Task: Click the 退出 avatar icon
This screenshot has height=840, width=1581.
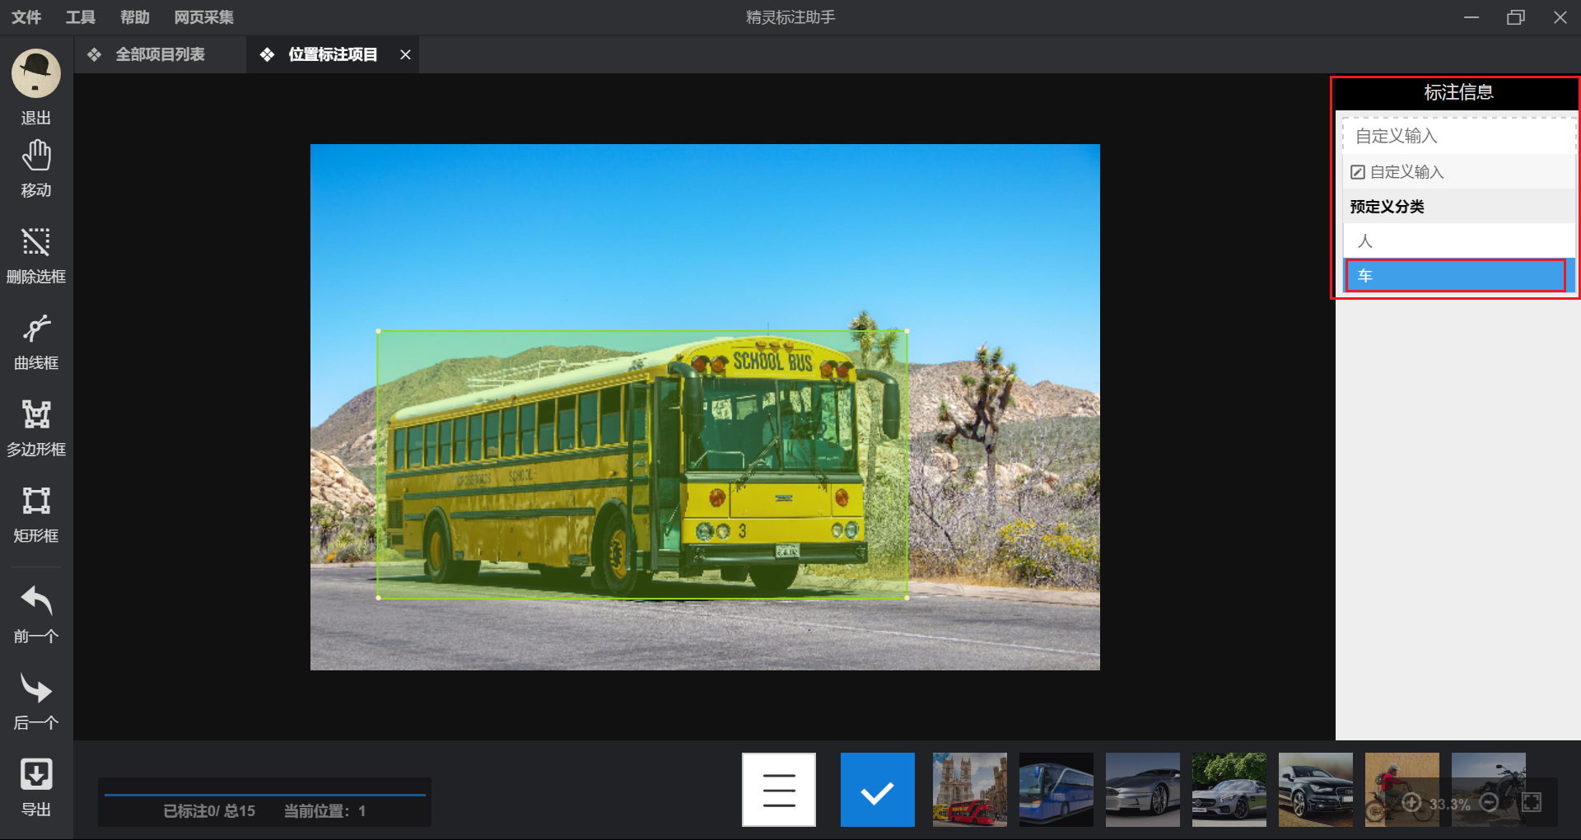Action: [36, 74]
